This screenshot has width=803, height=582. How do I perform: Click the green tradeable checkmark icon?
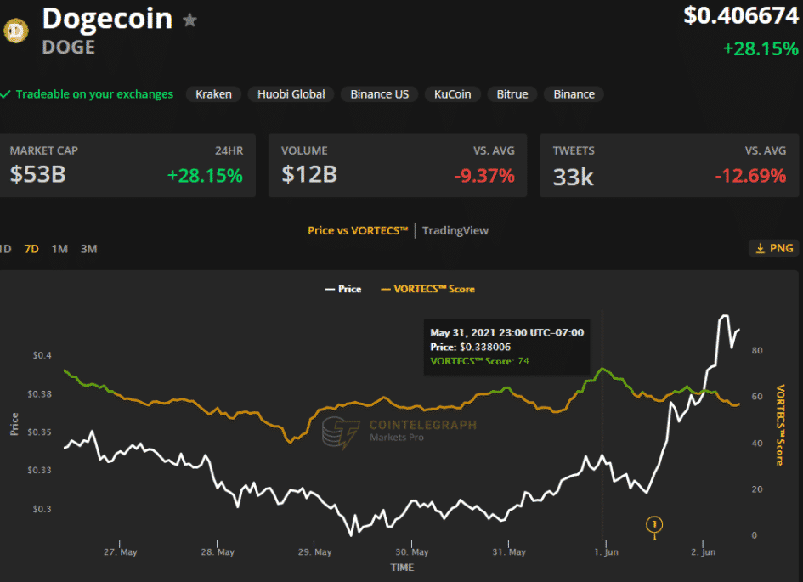pos(6,94)
